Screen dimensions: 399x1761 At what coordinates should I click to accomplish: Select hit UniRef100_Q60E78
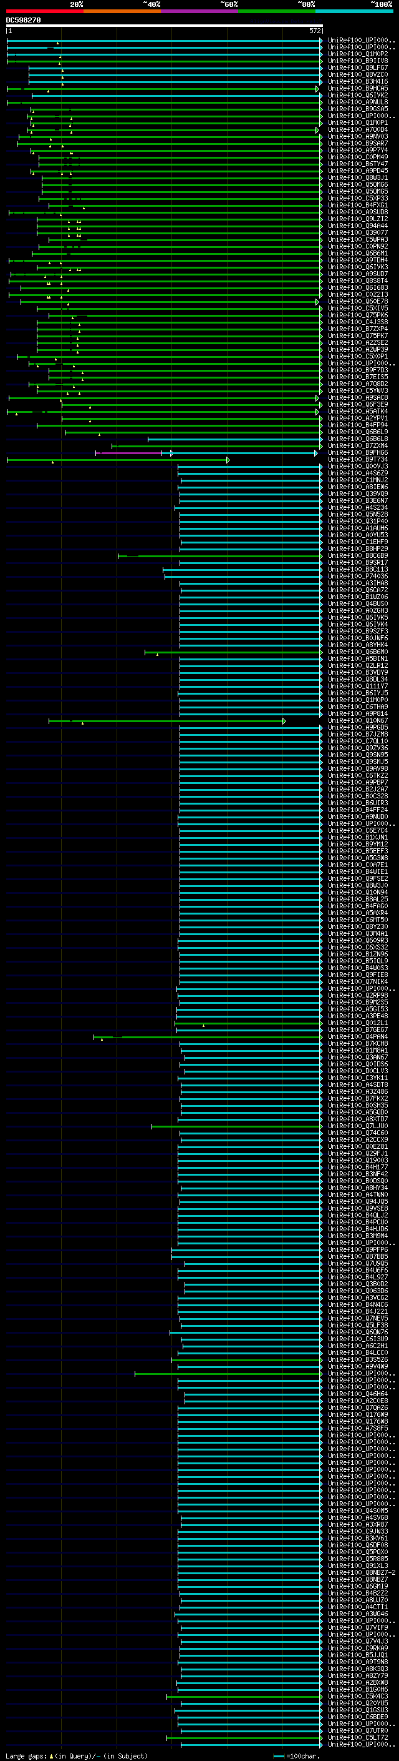click(358, 302)
